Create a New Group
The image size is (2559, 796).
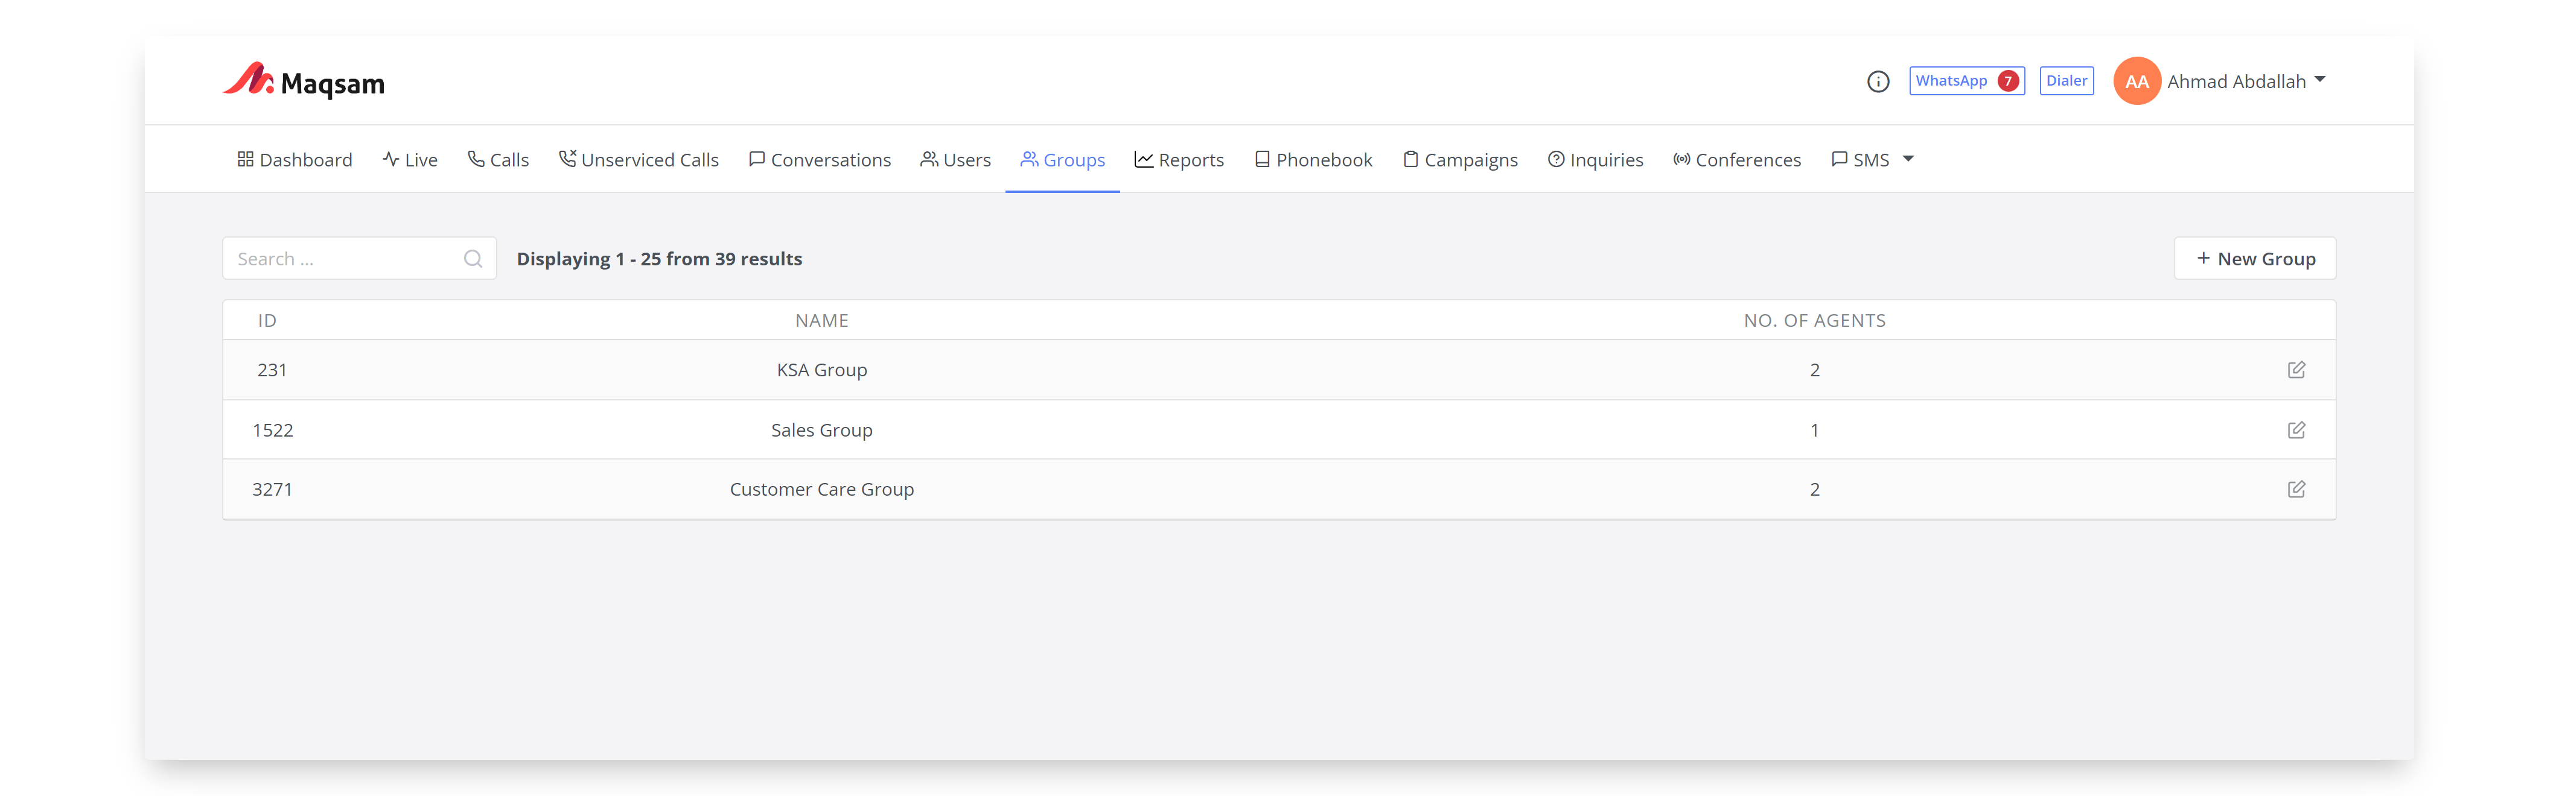point(2254,258)
